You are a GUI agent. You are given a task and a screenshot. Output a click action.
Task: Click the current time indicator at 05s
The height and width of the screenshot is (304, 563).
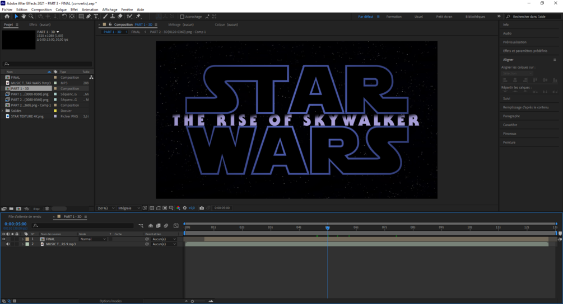click(328, 227)
